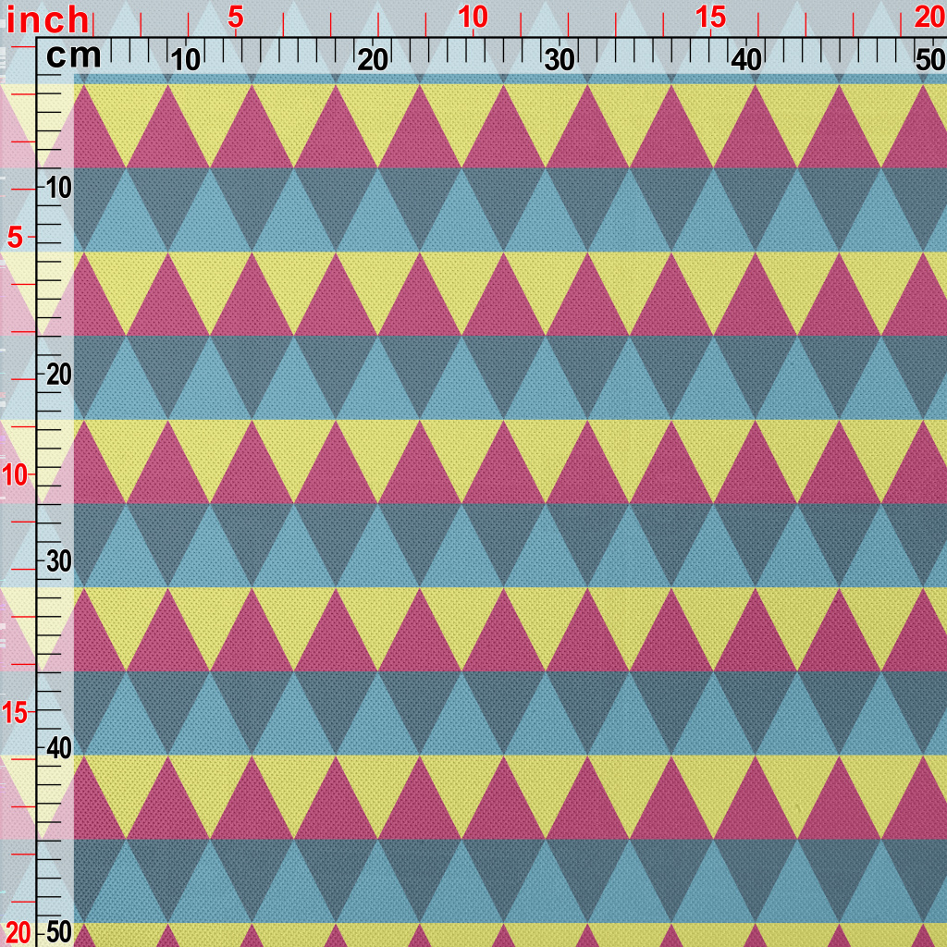Pick black "20" on vertical cm ruler
Viewport: 947px width, 947px height.
[x=59, y=375]
